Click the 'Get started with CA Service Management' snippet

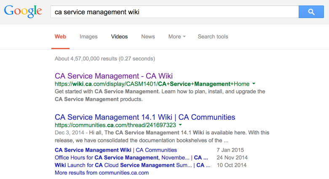pos(160,95)
